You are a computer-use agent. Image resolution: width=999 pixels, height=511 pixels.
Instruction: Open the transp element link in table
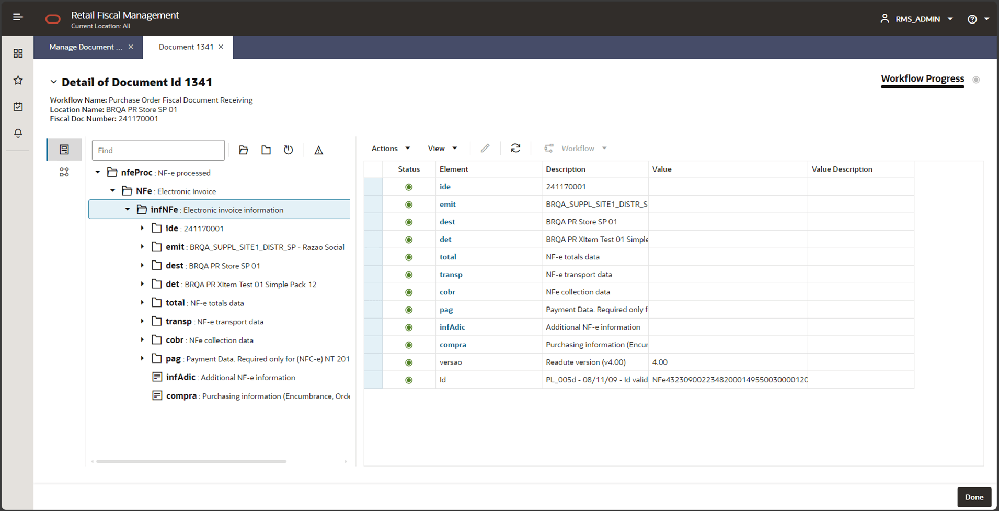[451, 275]
